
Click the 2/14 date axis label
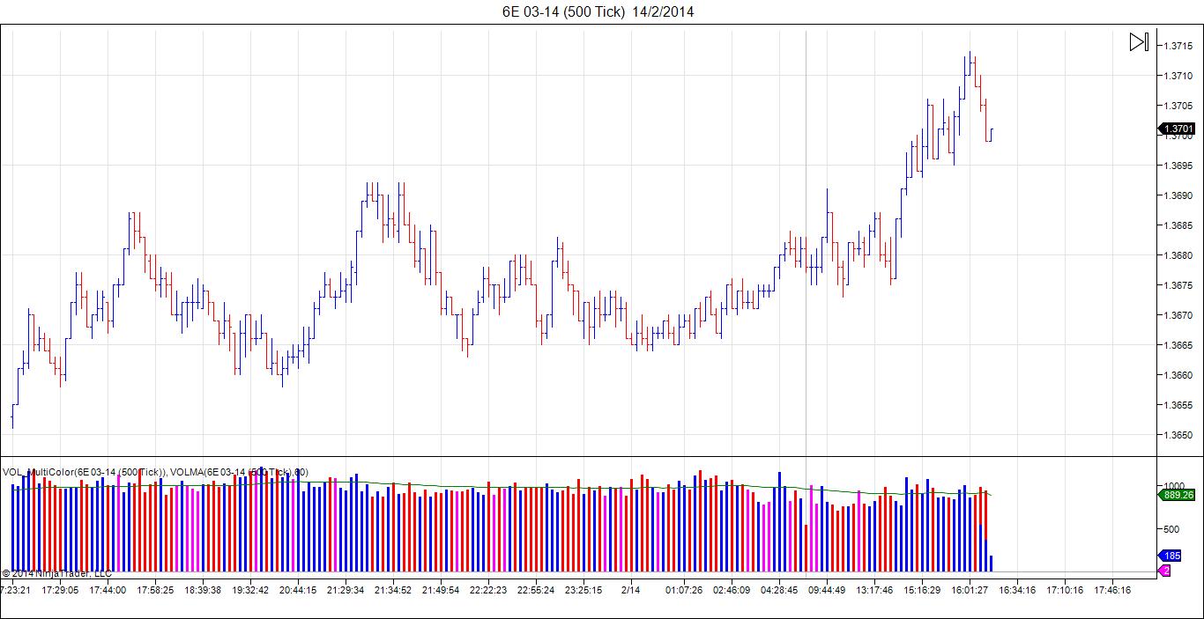point(631,590)
